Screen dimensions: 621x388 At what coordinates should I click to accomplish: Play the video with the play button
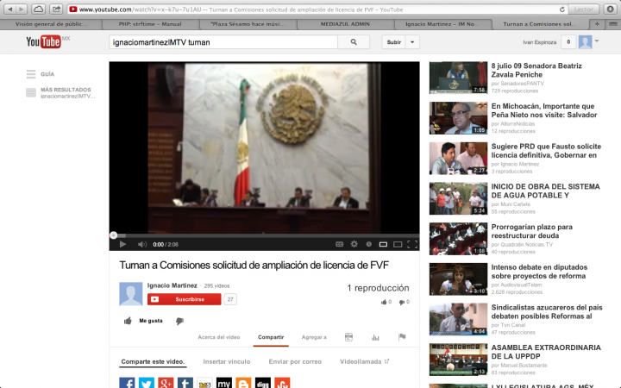coord(122,245)
